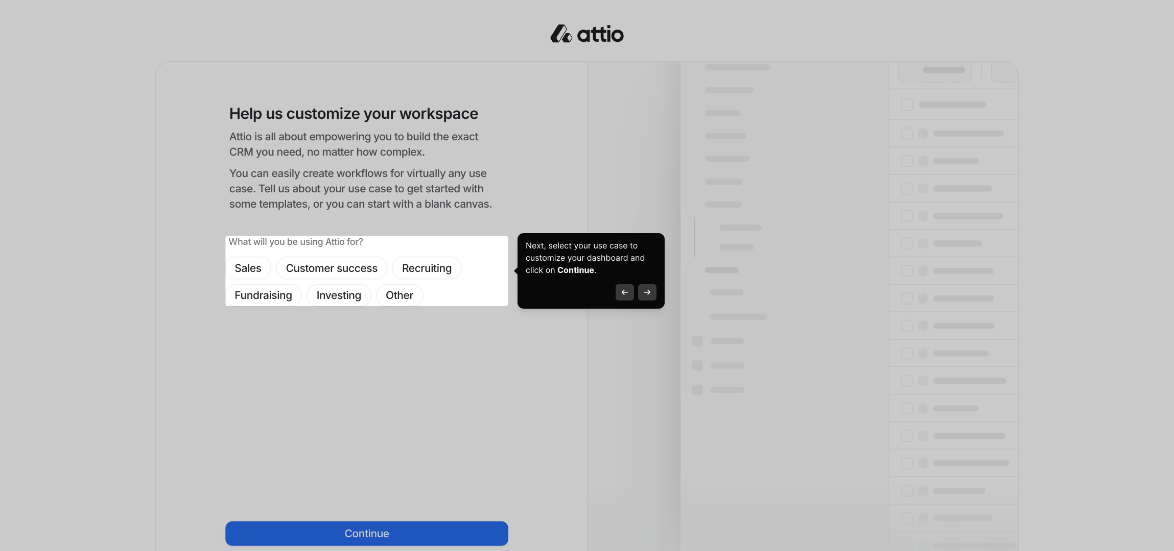The width and height of the screenshot is (1174, 551).
Task: Pick the Recruiting use case
Action: [427, 268]
